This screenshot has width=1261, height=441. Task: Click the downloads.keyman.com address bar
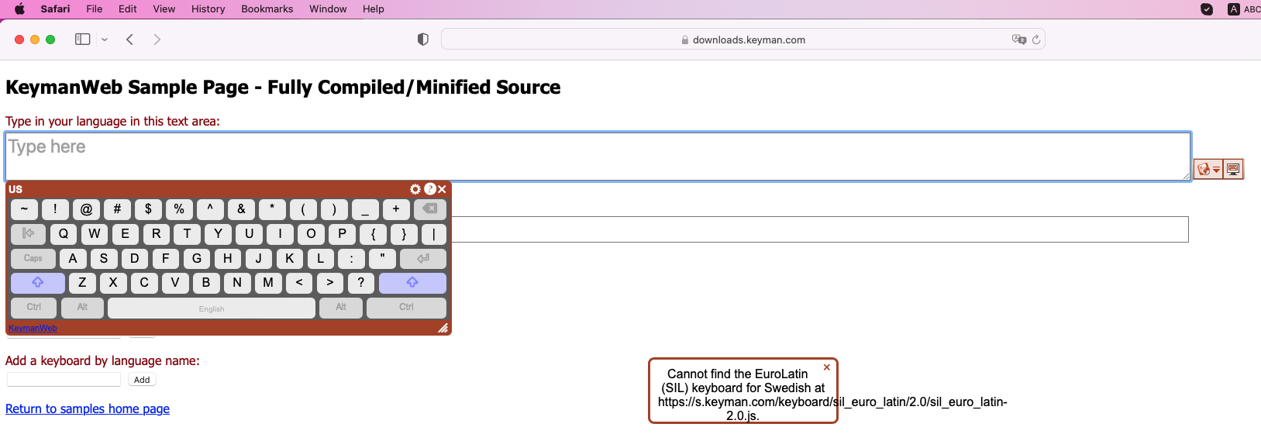coord(743,40)
